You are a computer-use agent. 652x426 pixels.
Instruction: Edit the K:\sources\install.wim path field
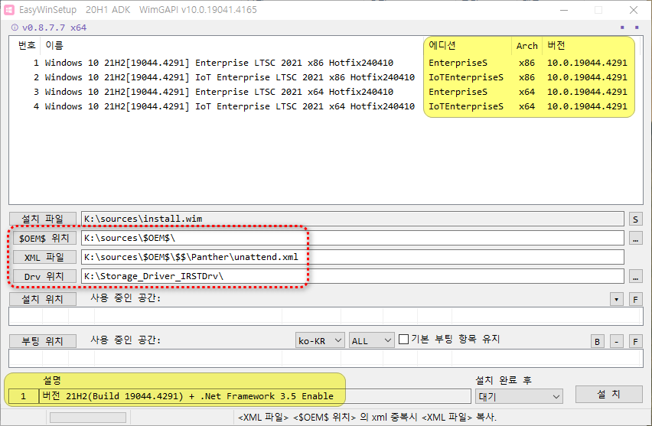point(353,219)
